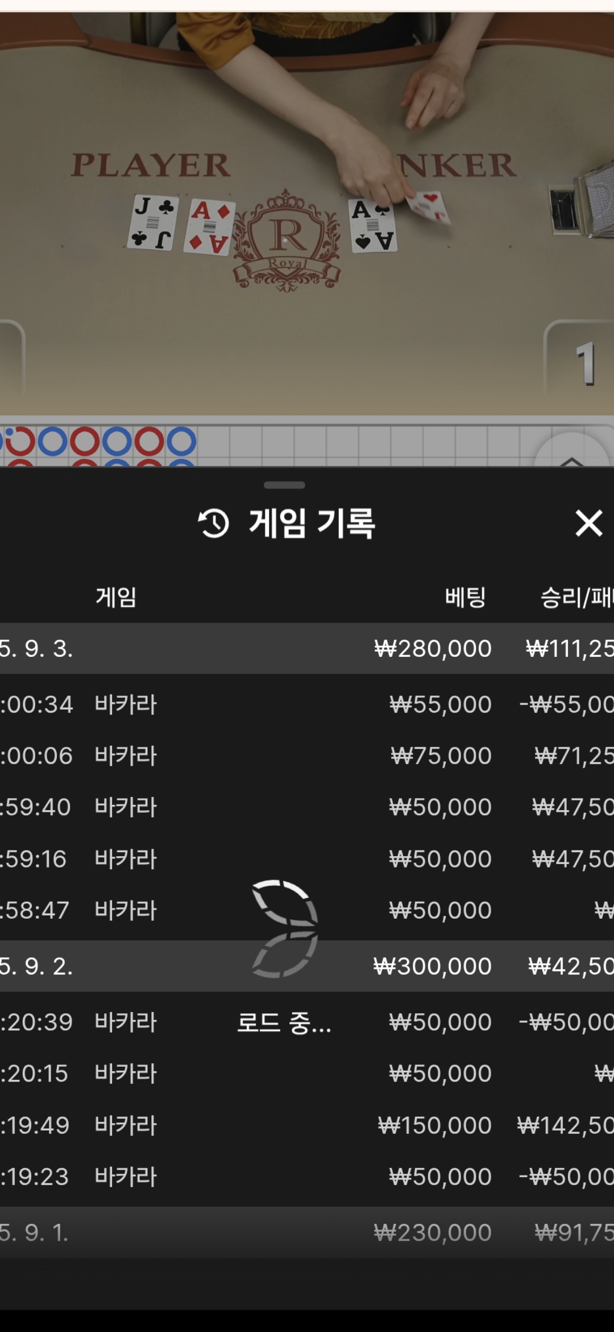This screenshot has width=614, height=1332.
Task: Click the history clock icon beside 게임 기록
Action: pyautogui.click(x=213, y=523)
